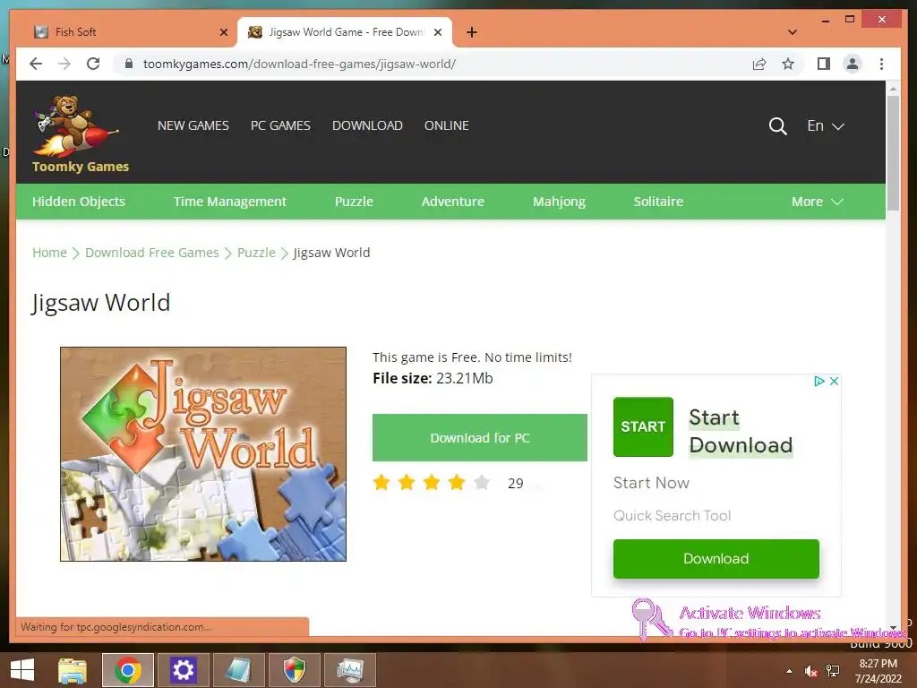The image size is (917, 688).
Task: Click the forward navigation arrow
Action: click(x=64, y=64)
